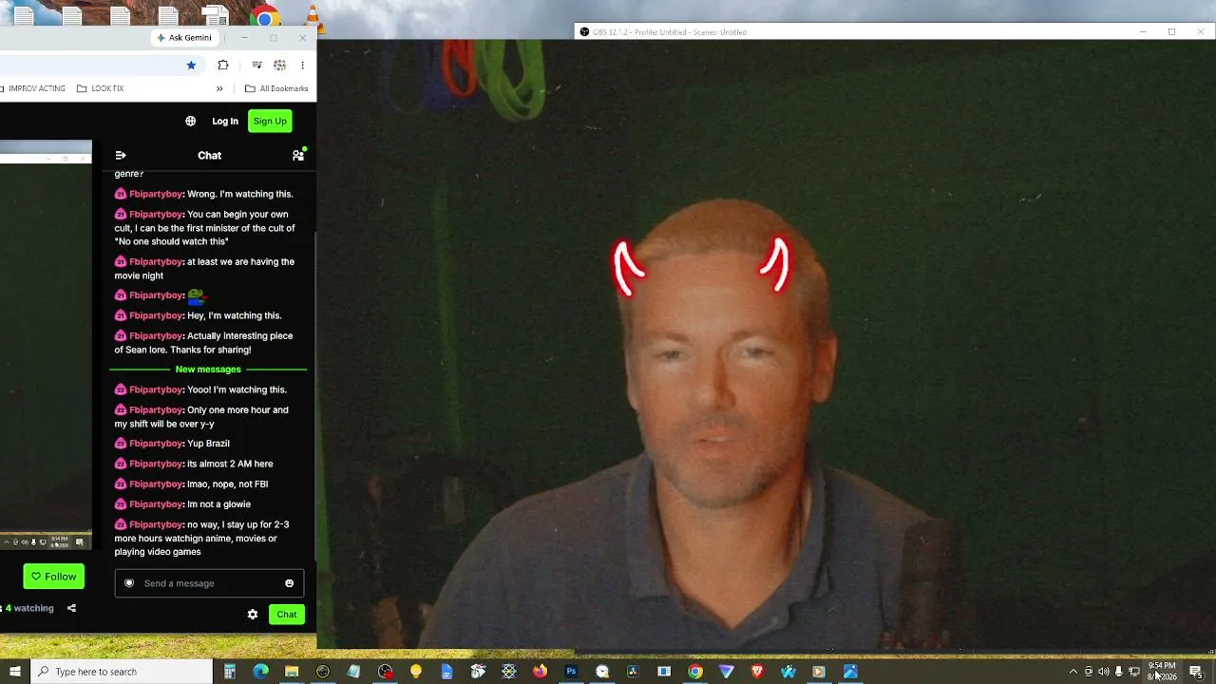
Task: Click the "4 watching" viewer count
Action: pos(28,608)
